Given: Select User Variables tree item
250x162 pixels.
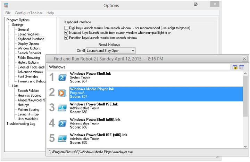Looking at the screenshot, I should (x=28, y=119).
